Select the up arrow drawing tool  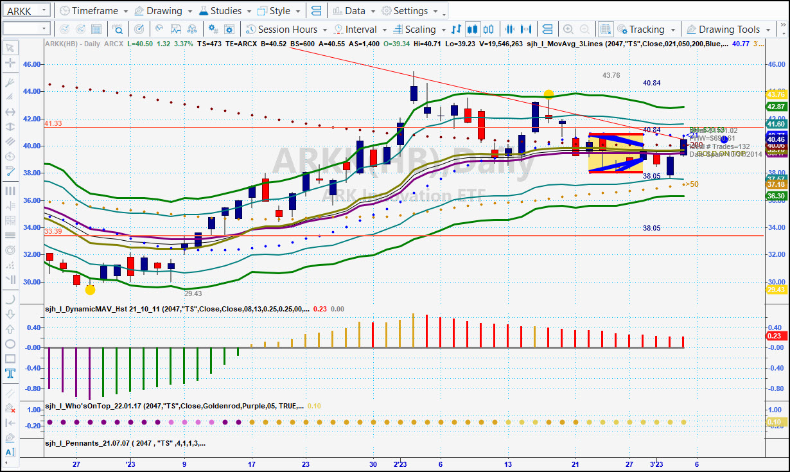click(10, 329)
